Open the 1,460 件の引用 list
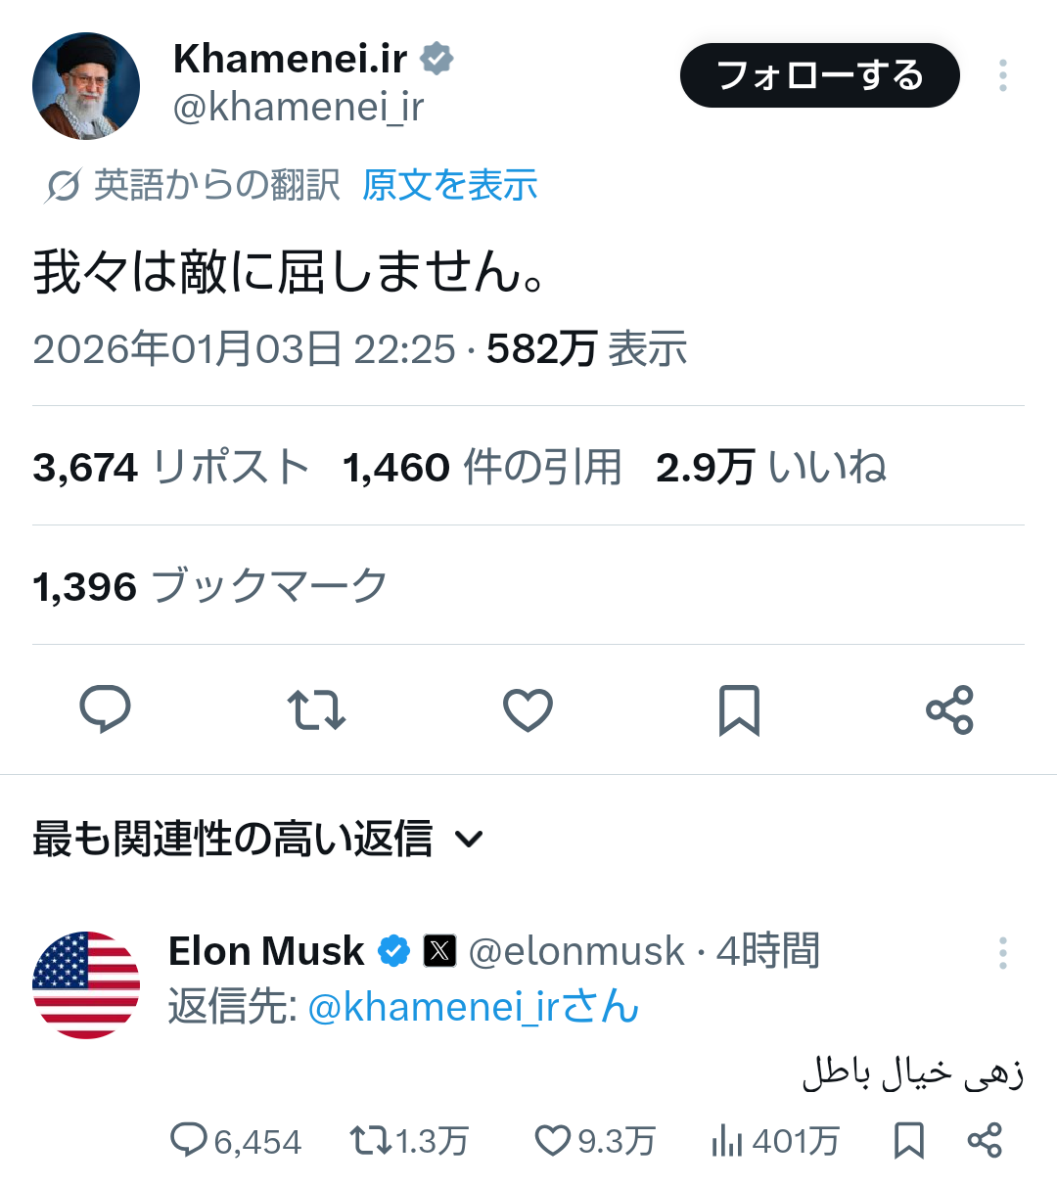Viewport: 1057px width, 1185px height. [x=482, y=467]
